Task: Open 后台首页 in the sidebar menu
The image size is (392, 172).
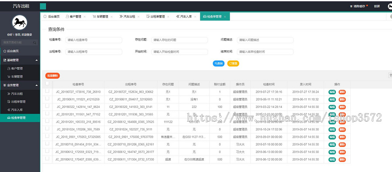Action: tap(20, 51)
